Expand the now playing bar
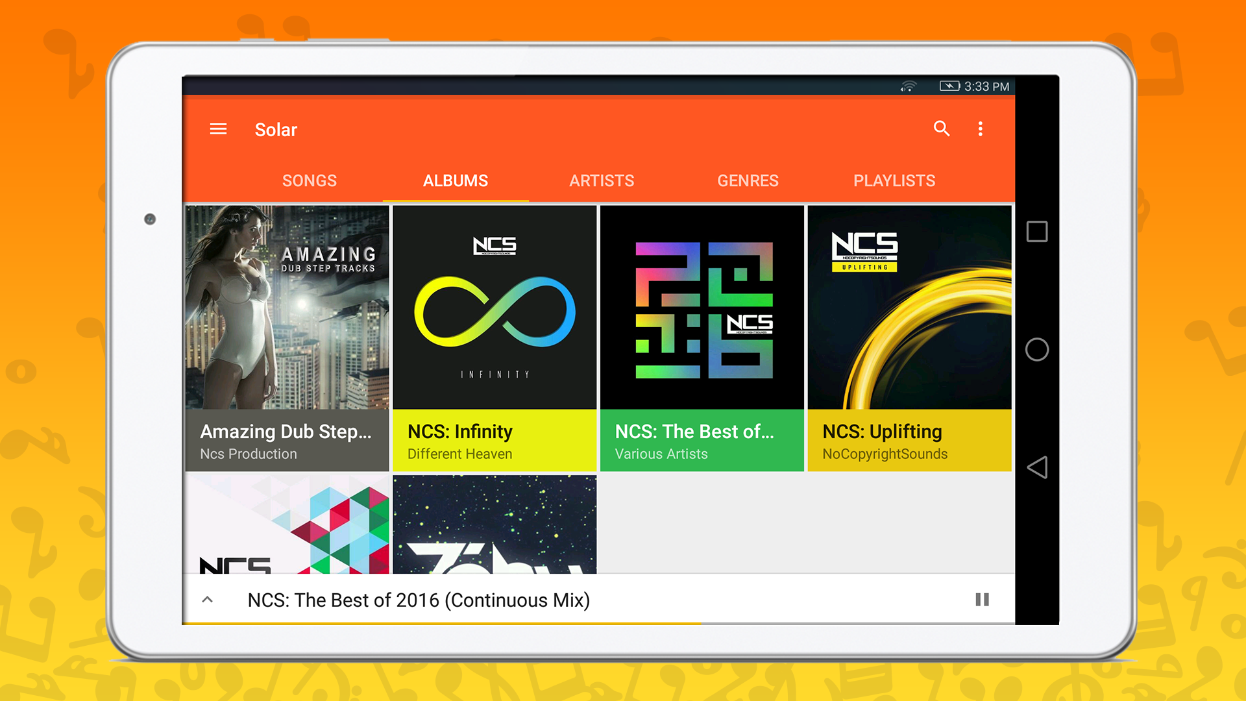Screen dimensions: 1246x701 tap(207, 599)
